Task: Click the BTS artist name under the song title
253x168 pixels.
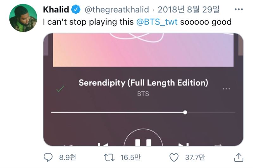Action: 143,94
